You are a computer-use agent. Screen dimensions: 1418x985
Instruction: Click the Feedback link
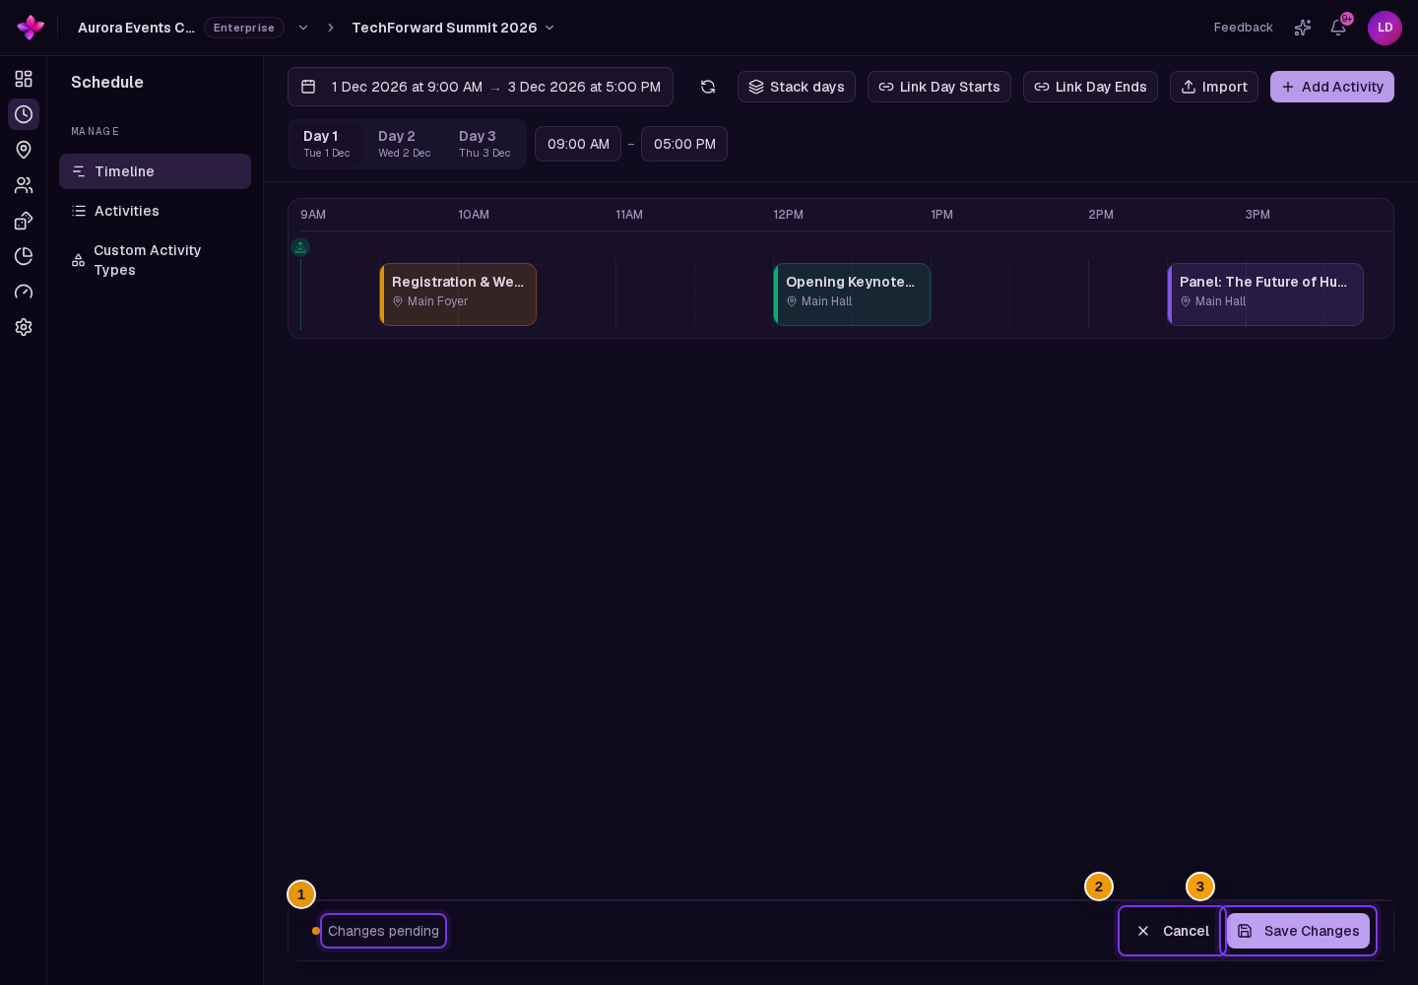click(1243, 28)
